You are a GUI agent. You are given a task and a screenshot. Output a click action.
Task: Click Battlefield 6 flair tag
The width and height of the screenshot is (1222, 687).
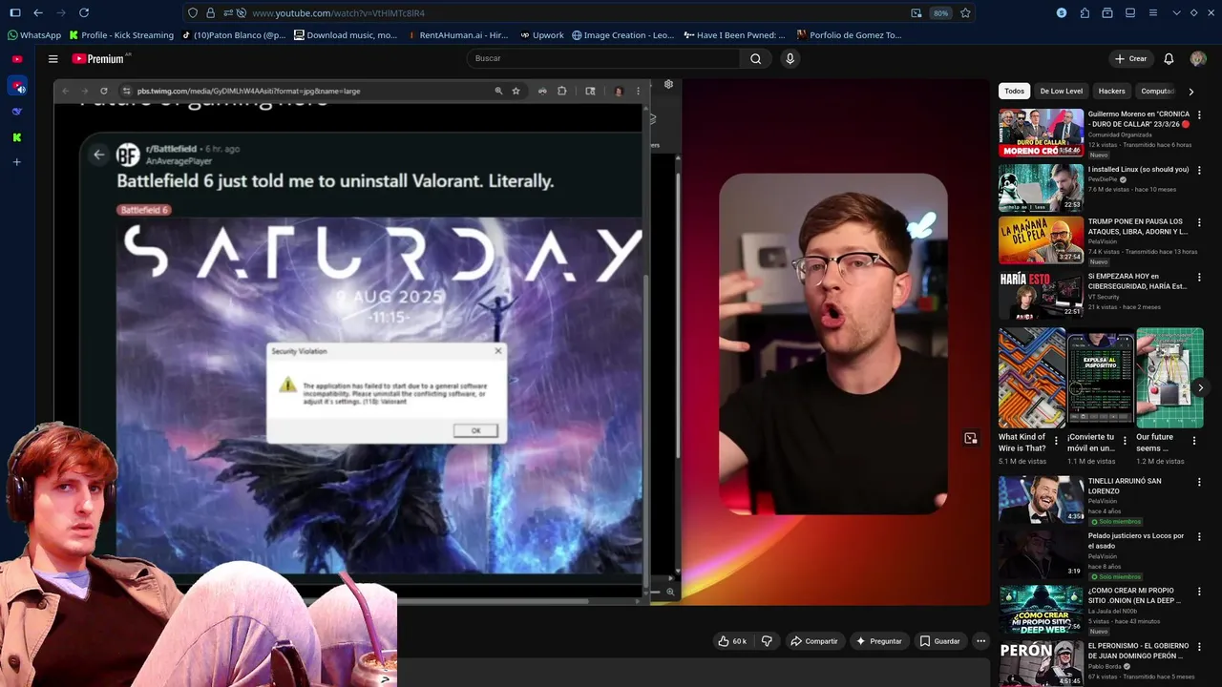pos(144,210)
